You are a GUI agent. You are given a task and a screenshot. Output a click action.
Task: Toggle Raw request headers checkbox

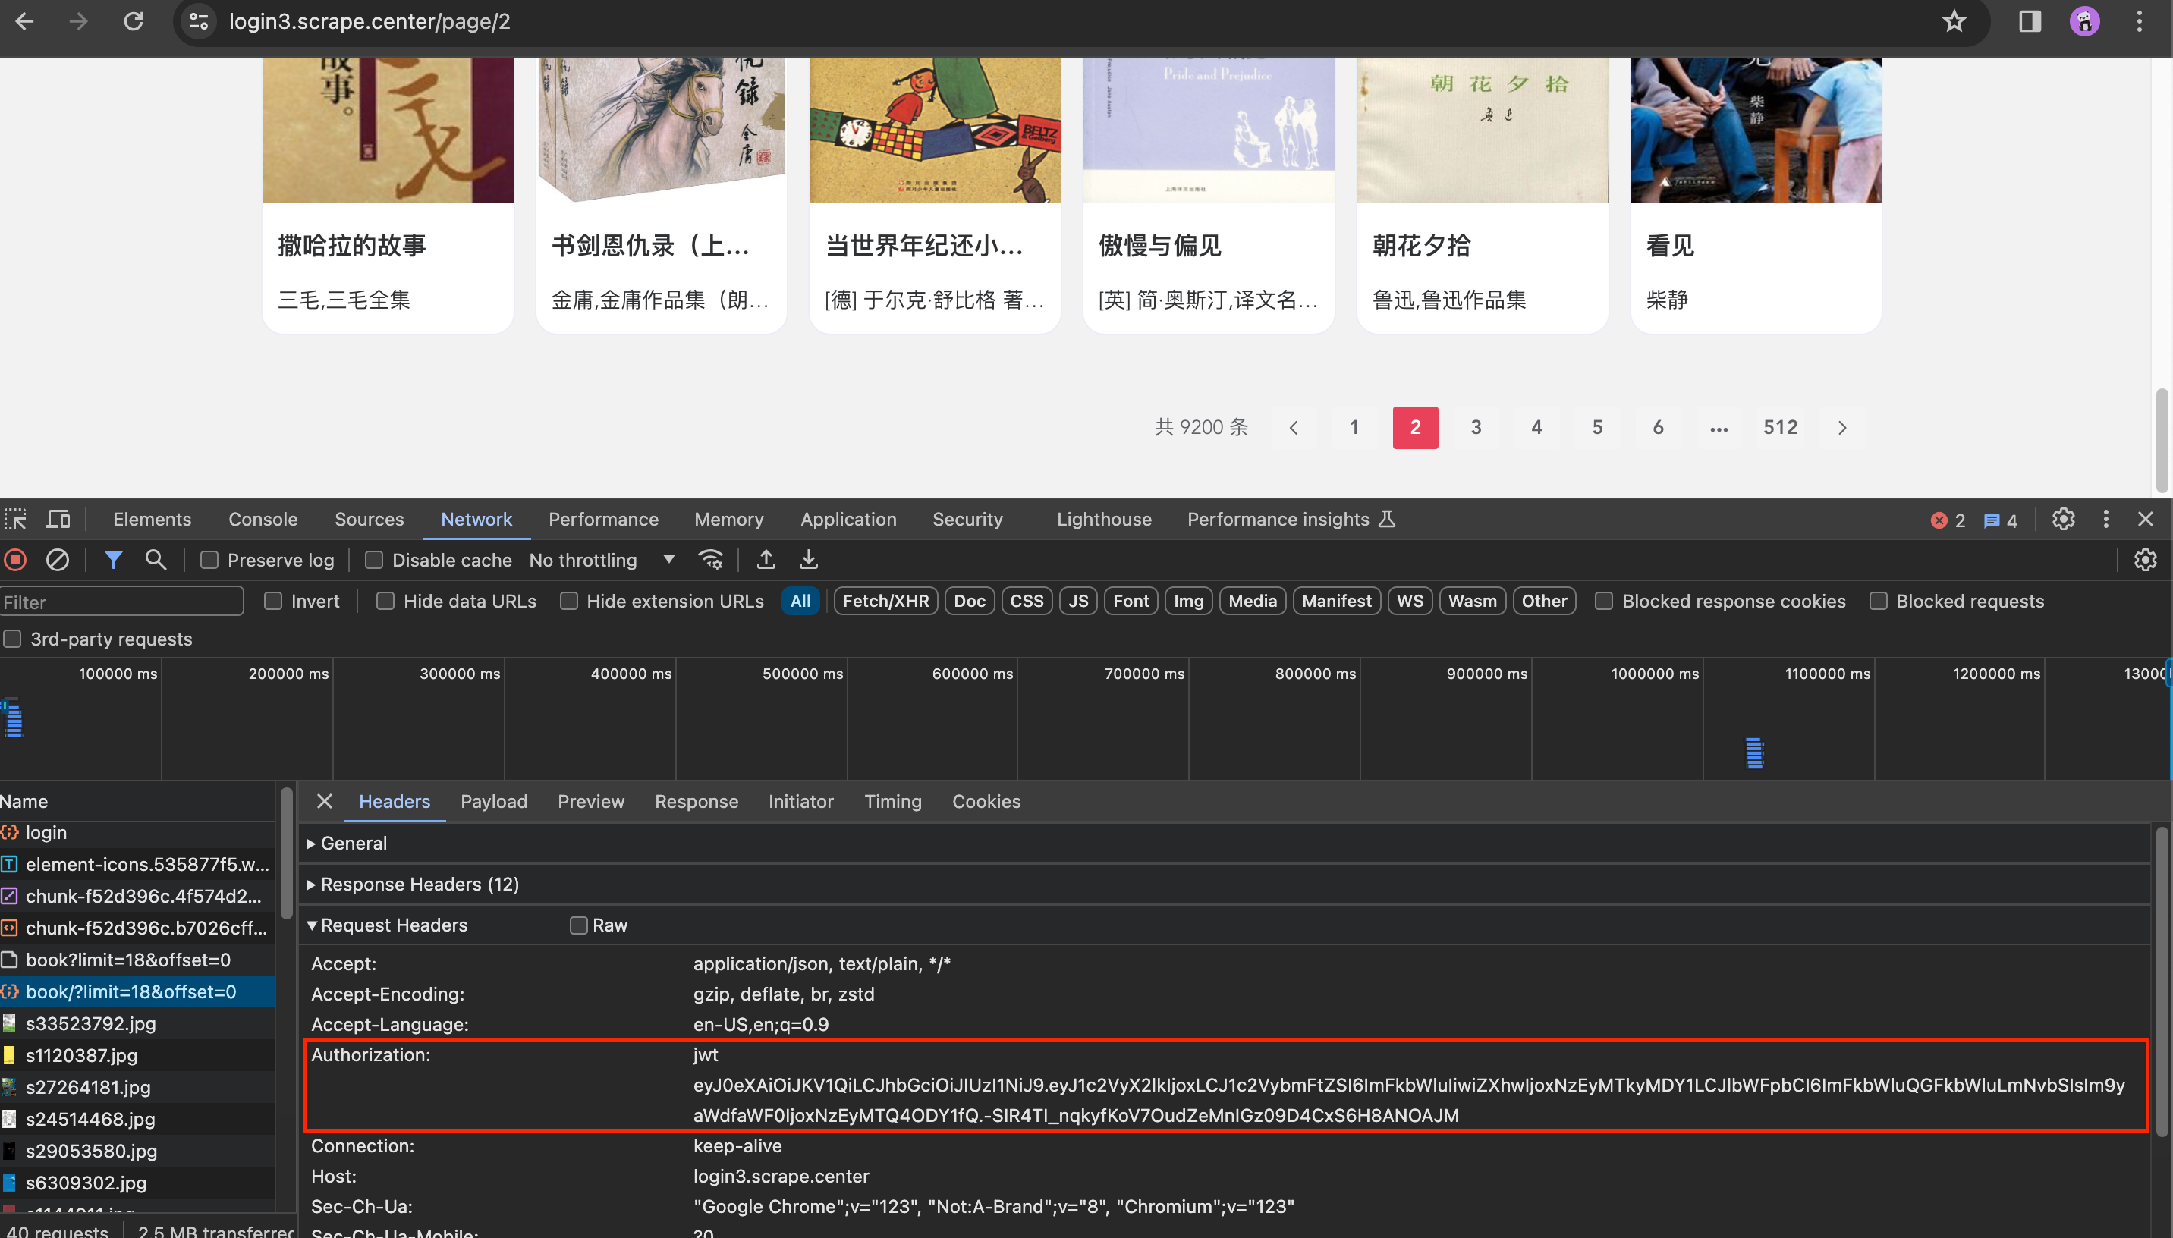point(578,925)
